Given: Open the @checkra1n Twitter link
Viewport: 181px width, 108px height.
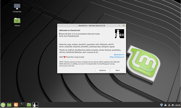Looking at the screenshot, I should tap(119, 55).
